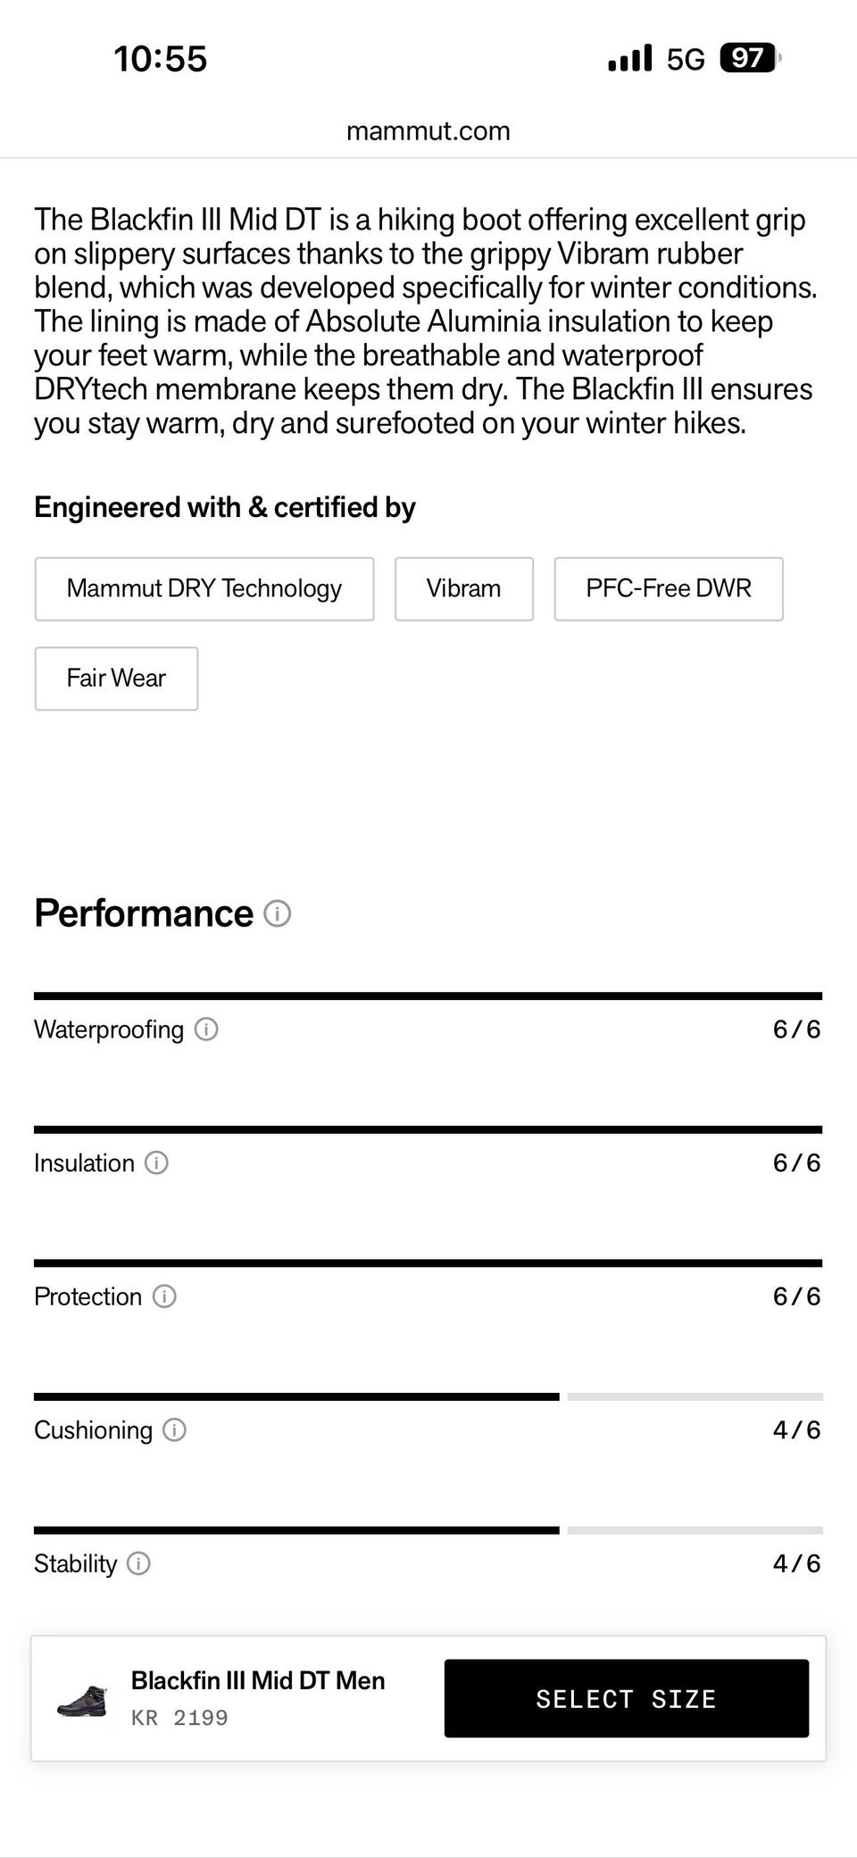Tap the 10:55 clock in status bar
Viewport: 857px width, 1858px height.
pyautogui.click(x=161, y=59)
